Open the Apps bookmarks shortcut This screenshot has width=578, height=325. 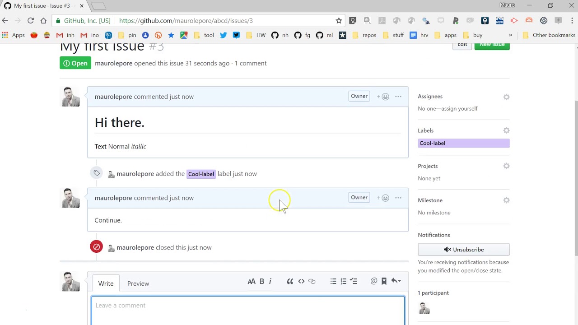13,35
